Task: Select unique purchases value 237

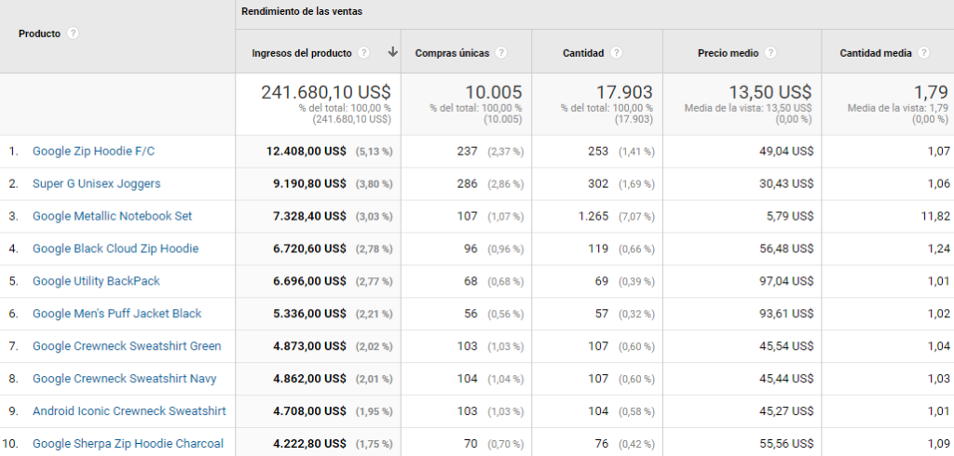Action: click(468, 152)
